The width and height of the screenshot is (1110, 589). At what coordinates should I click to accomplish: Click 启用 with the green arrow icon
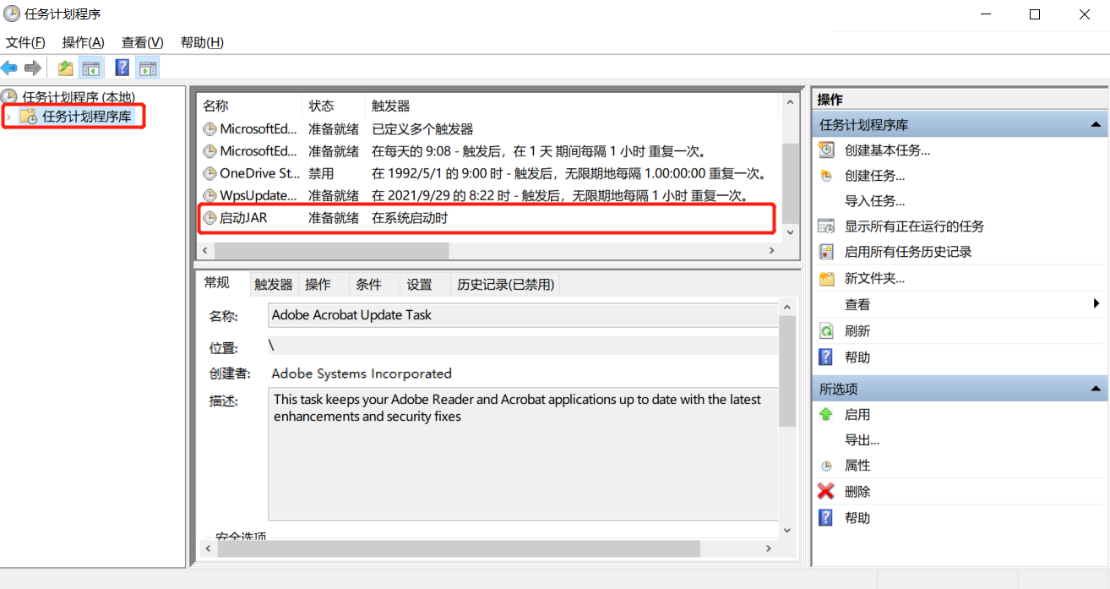point(857,415)
